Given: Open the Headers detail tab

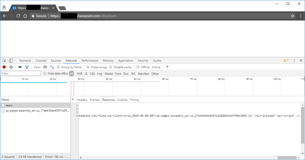Looking at the screenshot, I should pos(82,100).
